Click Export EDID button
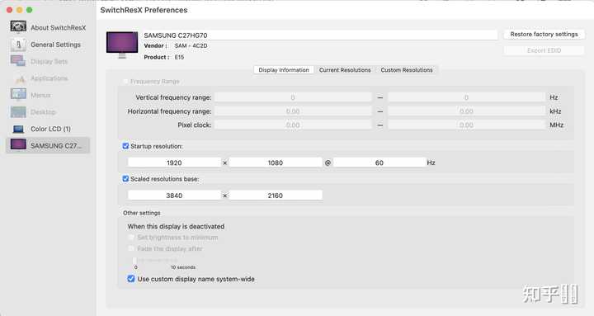The image size is (594, 316). (x=544, y=50)
